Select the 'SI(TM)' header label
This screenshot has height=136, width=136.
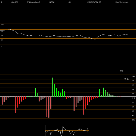52,2
